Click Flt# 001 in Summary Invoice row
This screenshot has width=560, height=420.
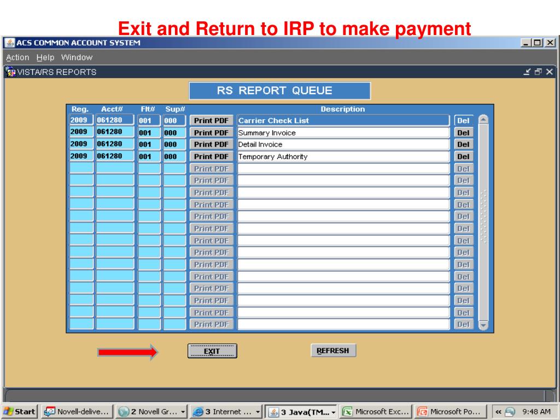coord(149,133)
